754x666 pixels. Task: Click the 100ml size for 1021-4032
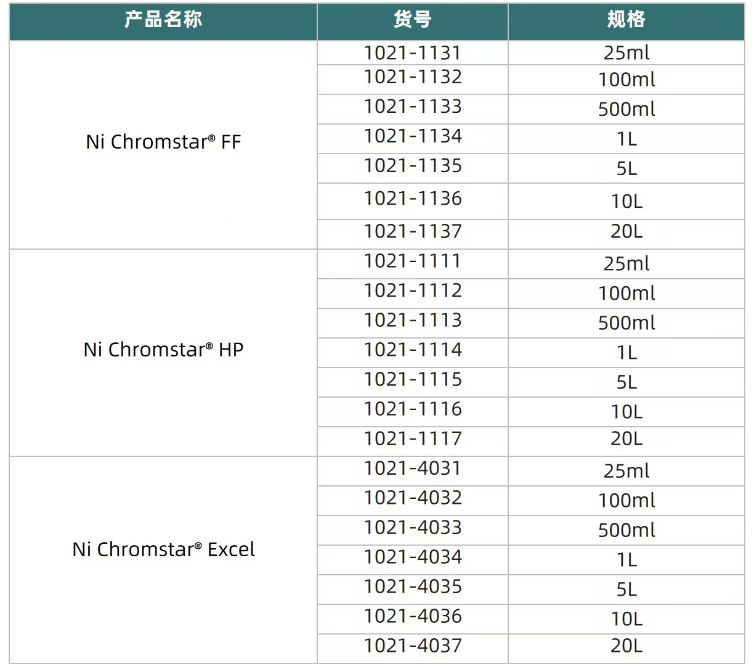point(626,501)
